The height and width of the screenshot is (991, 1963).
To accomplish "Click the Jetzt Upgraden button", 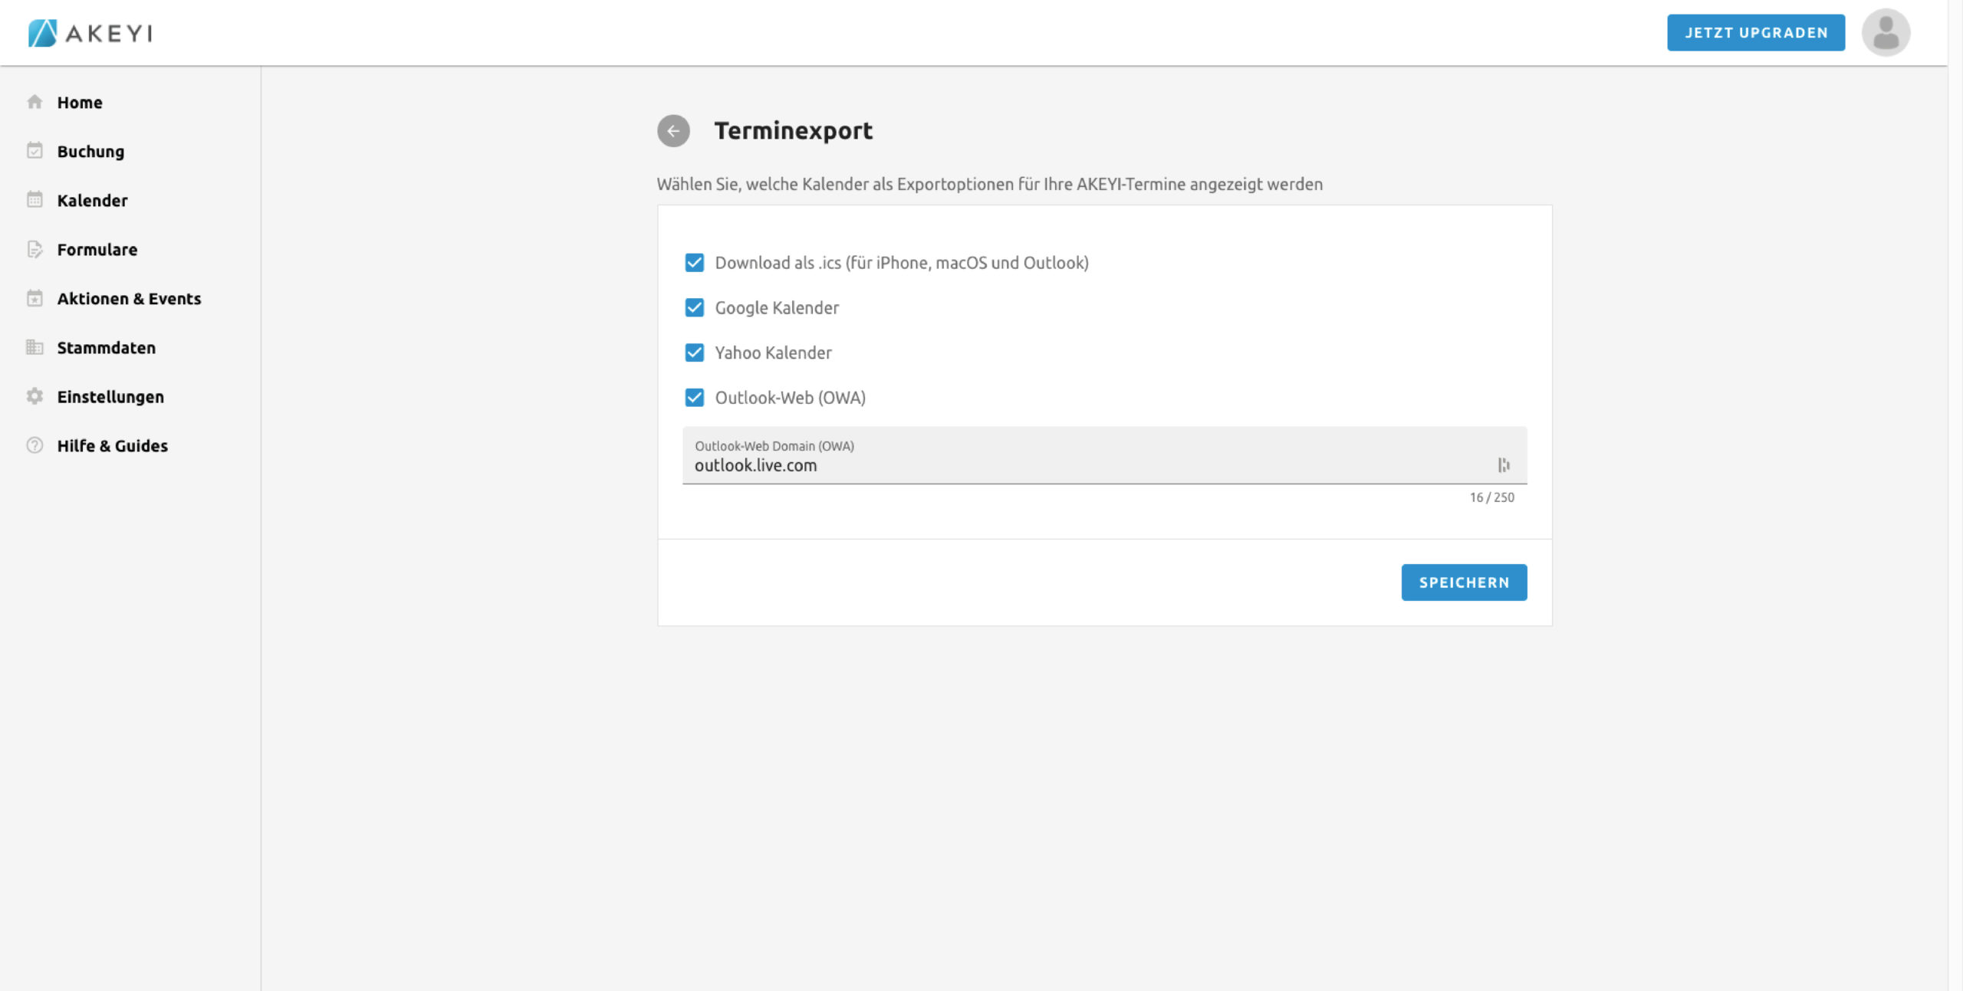I will [x=1755, y=33].
